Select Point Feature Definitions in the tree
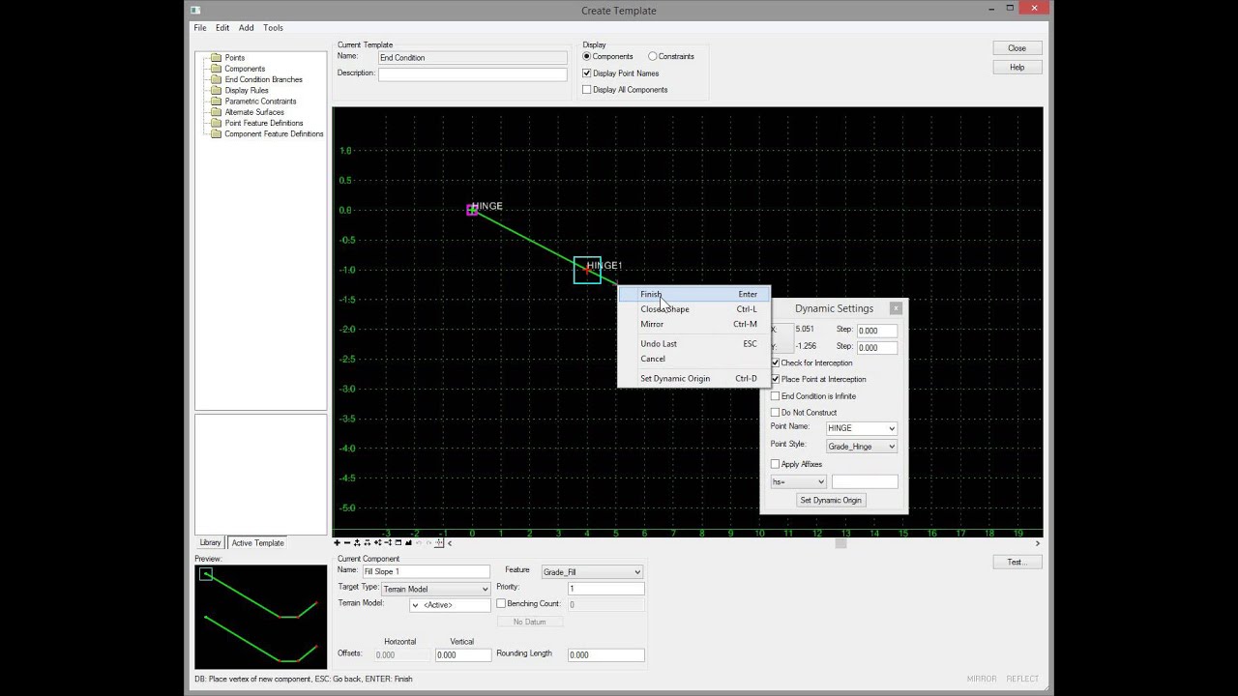The image size is (1238, 696). click(x=264, y=123)
